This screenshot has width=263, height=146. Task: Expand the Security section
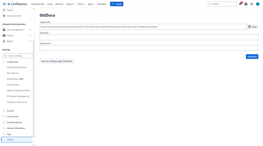pos(4,111)
